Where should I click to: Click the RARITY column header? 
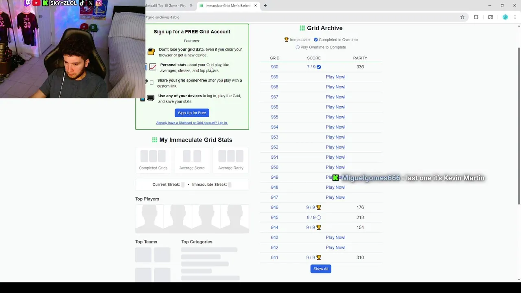click(360, 58)
